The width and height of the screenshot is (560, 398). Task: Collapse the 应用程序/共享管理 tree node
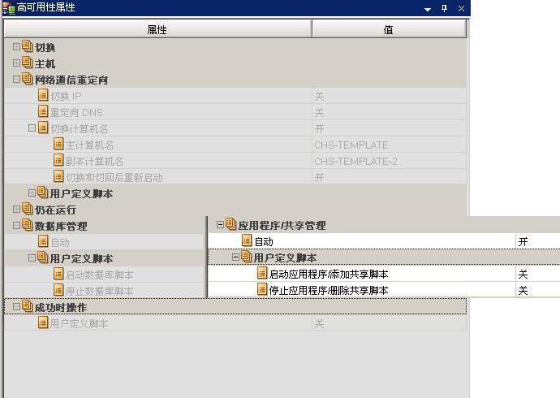click(220, 225)
